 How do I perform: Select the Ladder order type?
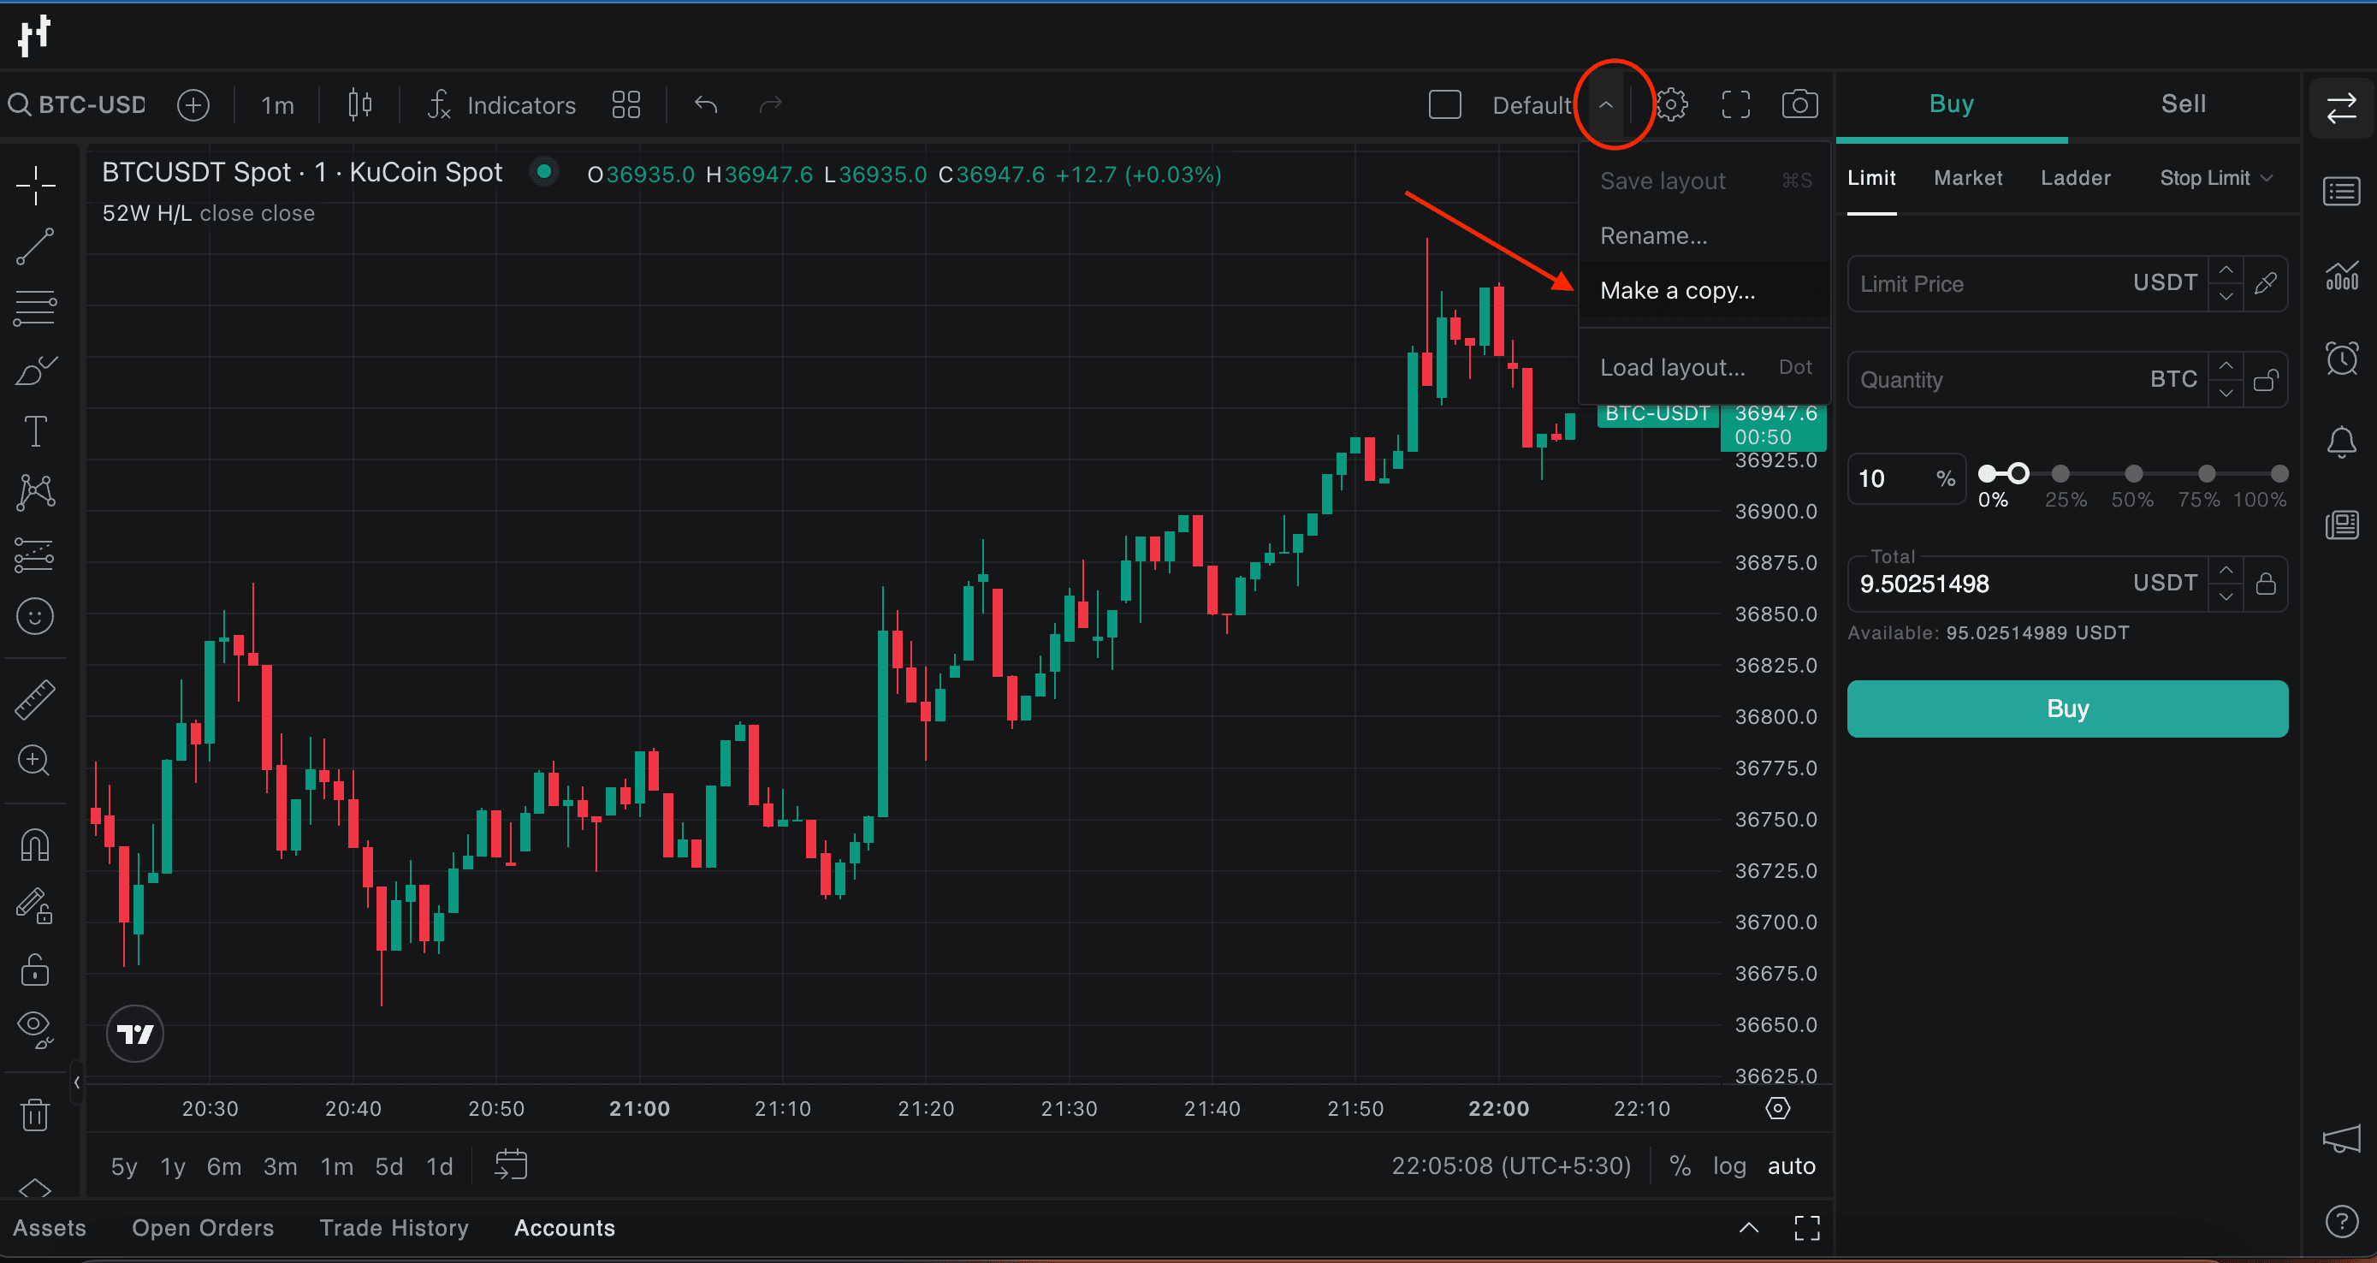(2075, 178)
